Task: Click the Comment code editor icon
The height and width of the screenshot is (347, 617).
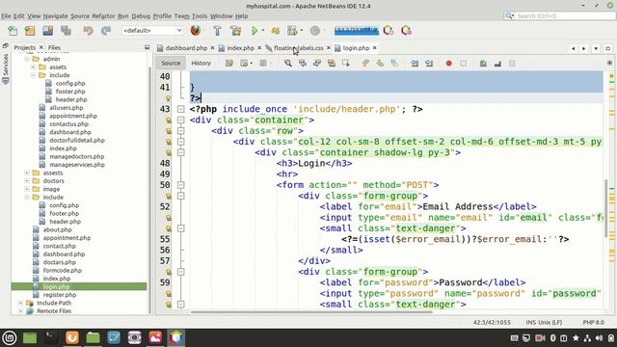Action: (483, 63)
